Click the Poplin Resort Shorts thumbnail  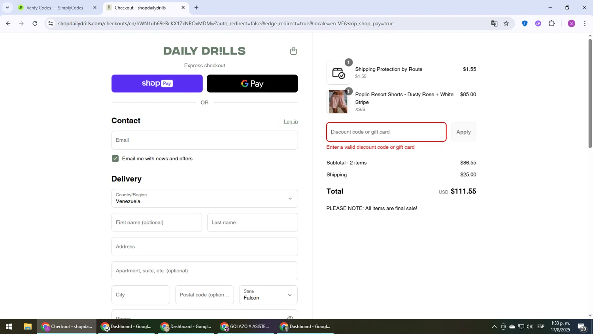[x=338, y=102]
